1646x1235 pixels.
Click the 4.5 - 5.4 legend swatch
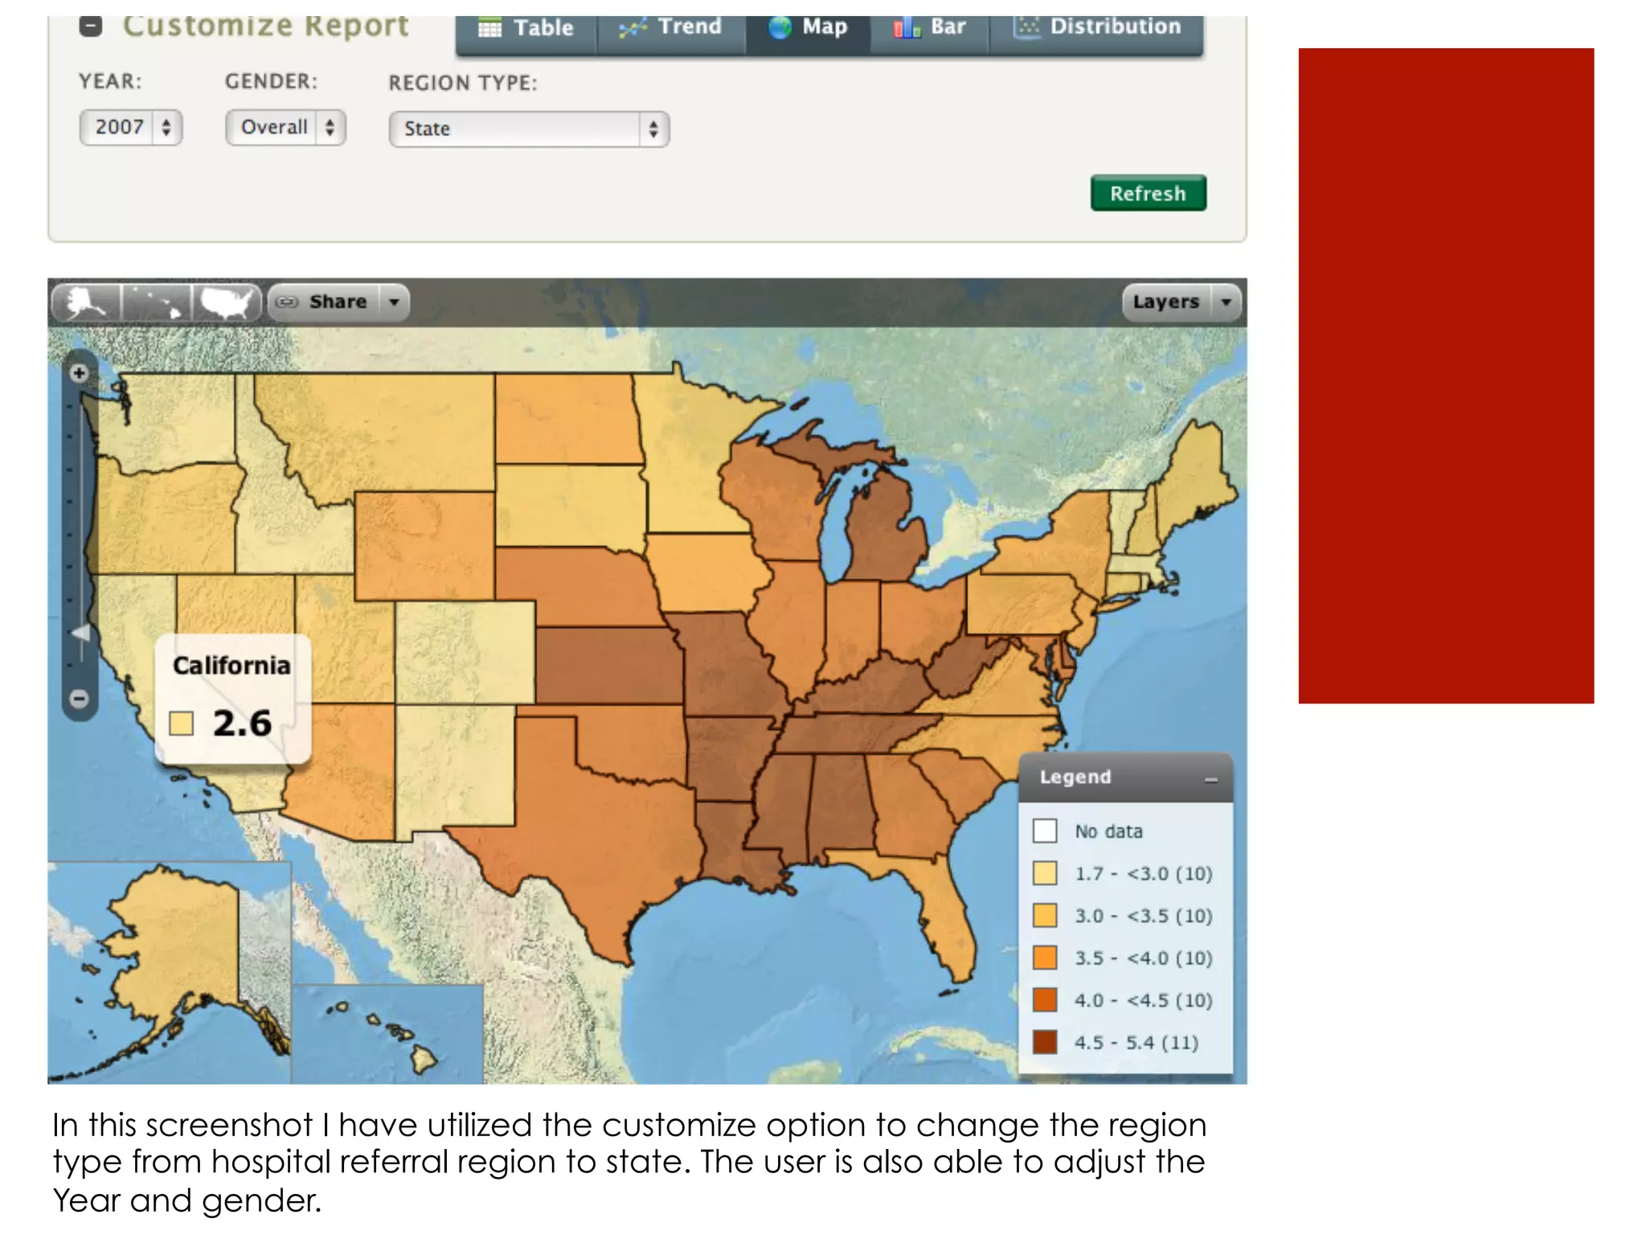coord(1045,1042)
